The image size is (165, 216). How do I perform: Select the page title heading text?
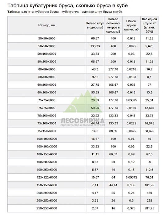67,6
